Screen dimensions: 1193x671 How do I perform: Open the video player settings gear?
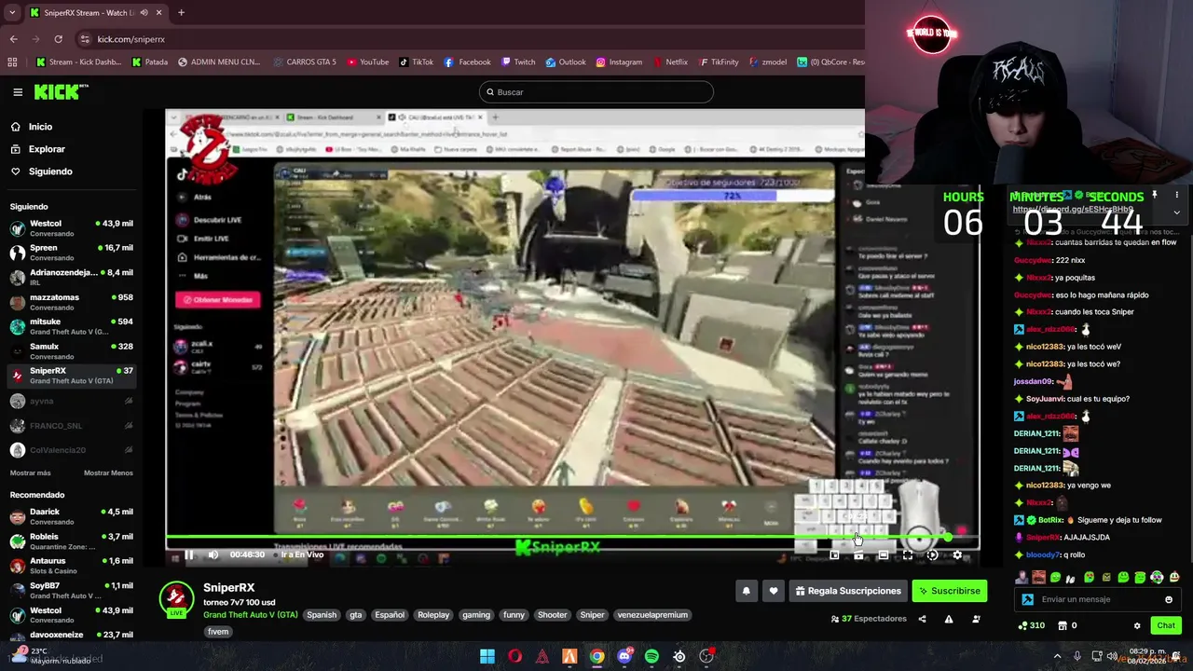coord(957,555)
